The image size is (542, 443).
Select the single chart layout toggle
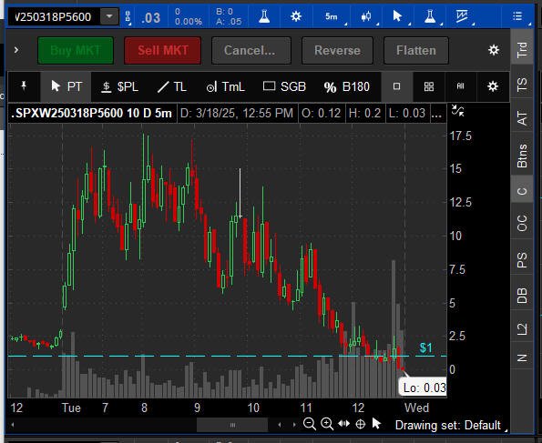(397, 86)
